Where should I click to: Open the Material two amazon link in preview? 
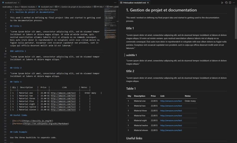(171, 106)
